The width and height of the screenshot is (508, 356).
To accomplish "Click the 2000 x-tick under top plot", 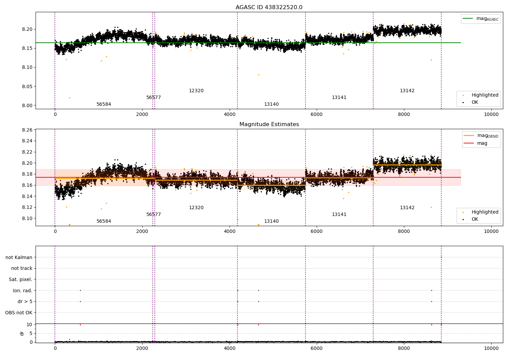I will 142,114.
